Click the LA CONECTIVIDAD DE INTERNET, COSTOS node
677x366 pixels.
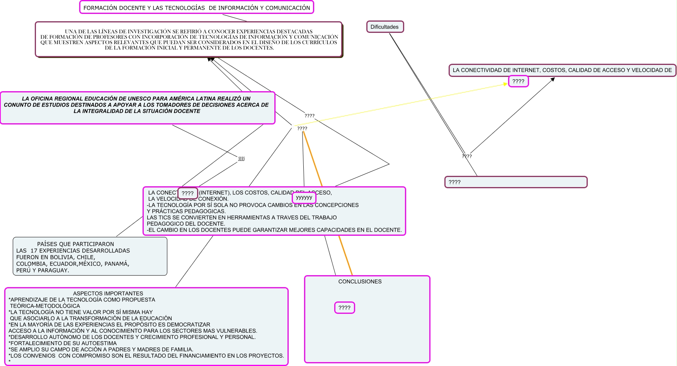pyautogui.click(x=562, y=70)
